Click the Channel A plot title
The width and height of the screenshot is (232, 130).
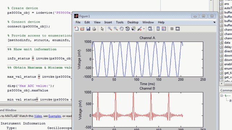[147, 38]
